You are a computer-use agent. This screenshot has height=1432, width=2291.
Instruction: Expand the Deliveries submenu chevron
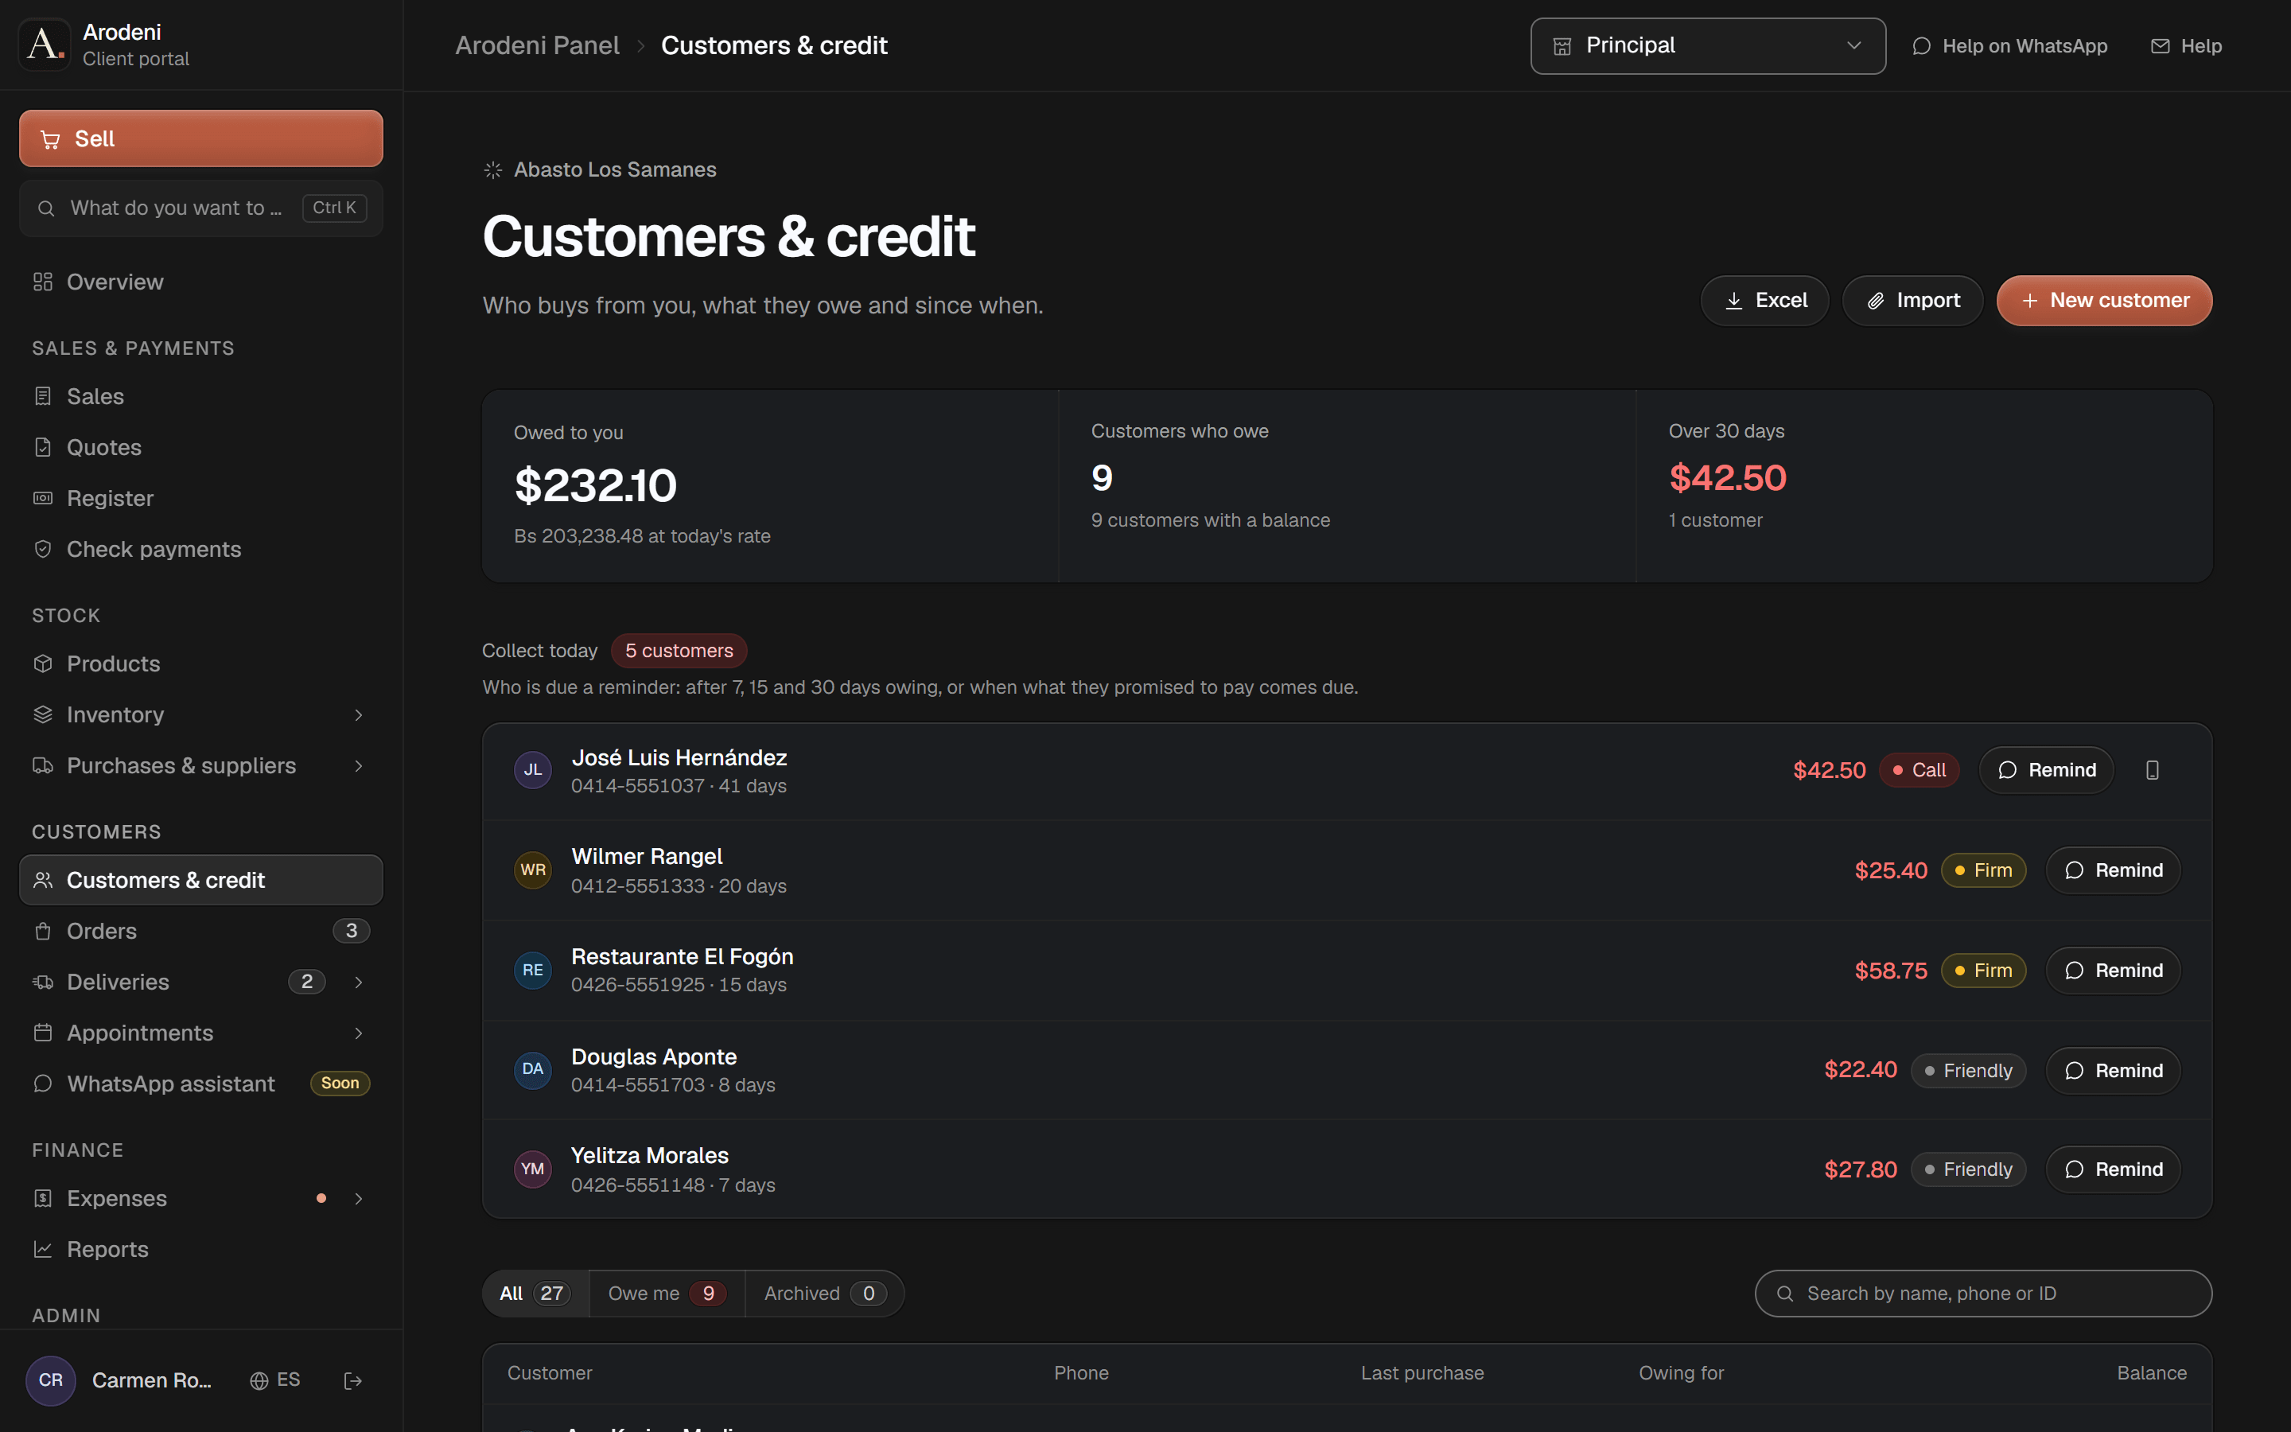coord(359,983)
